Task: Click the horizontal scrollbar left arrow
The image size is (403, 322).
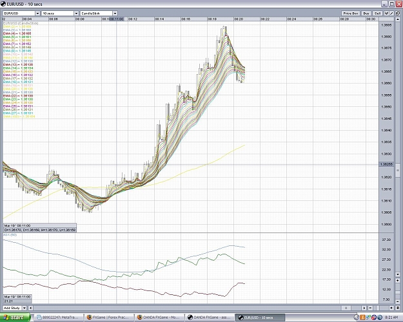Action: [30, 308]
